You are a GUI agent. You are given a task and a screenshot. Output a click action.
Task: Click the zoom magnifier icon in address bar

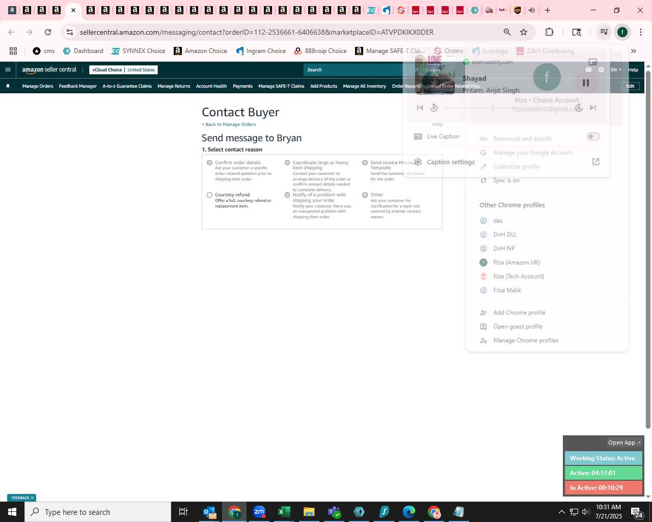pos(507,32)
